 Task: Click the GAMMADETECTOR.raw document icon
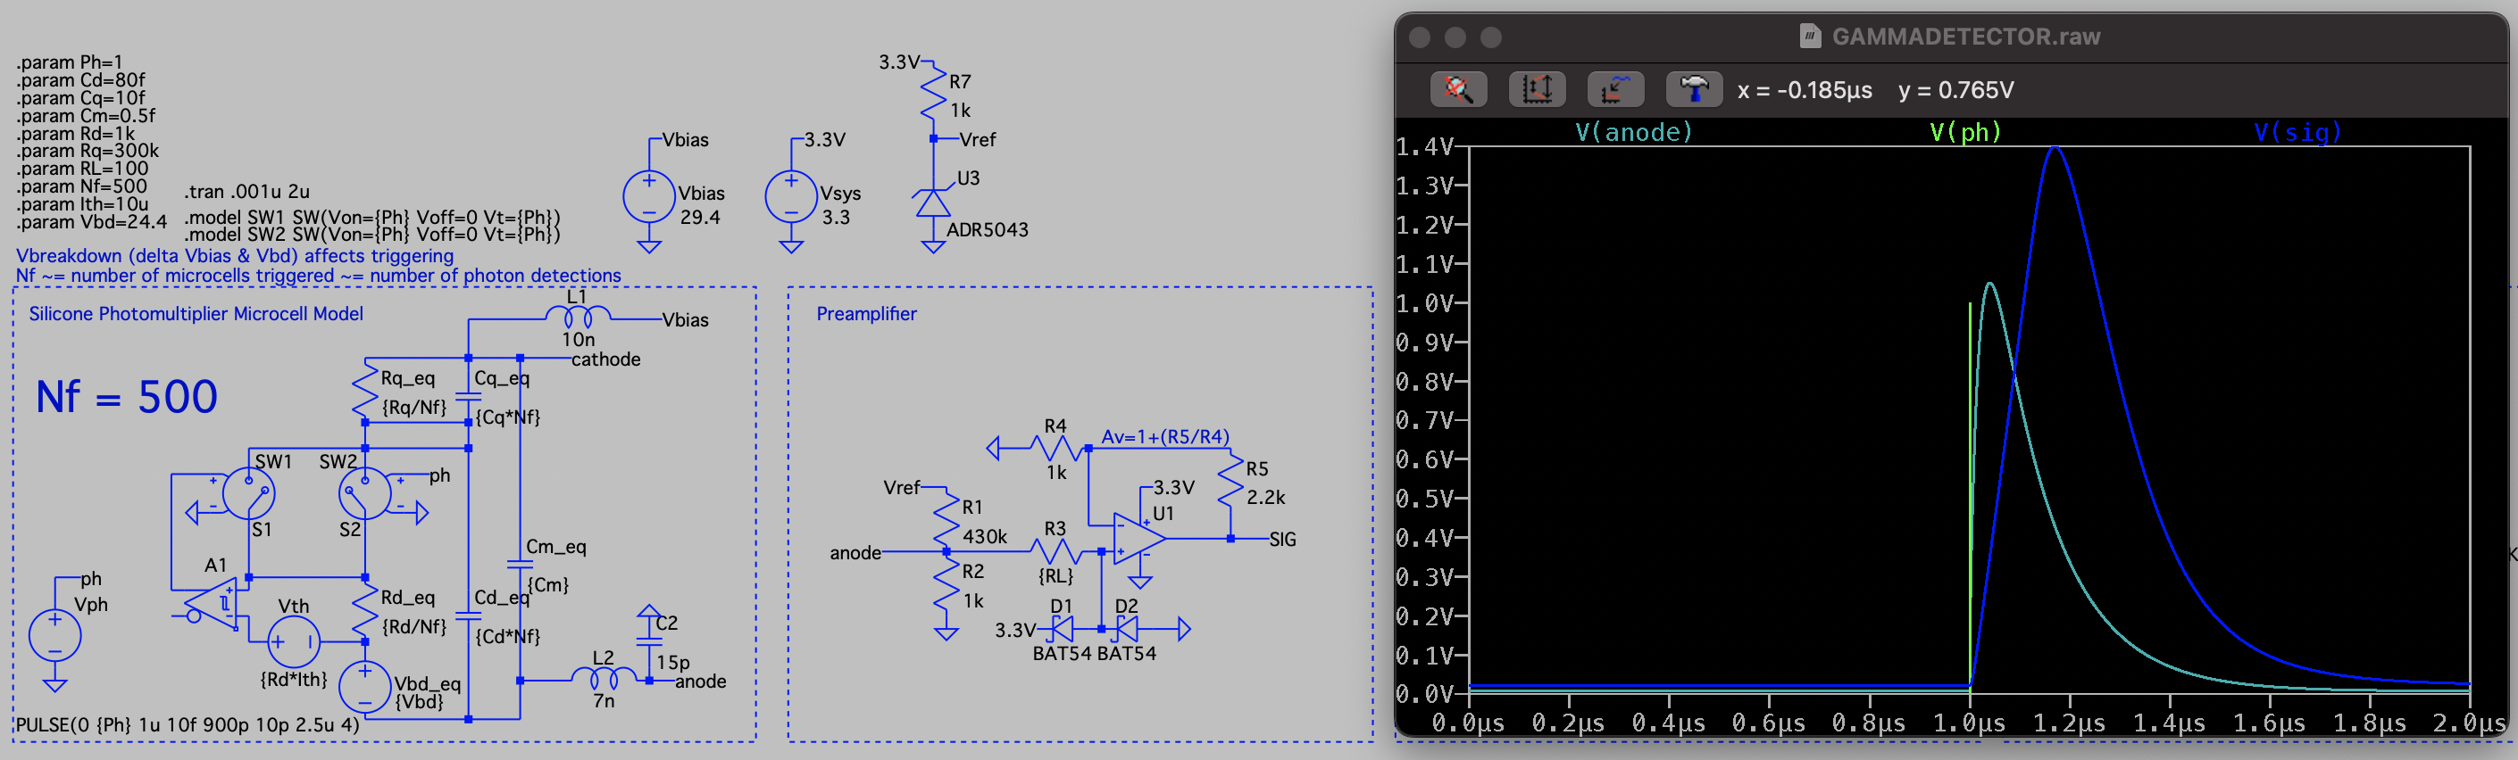[1809, 37]
